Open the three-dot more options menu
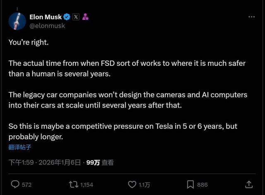265x195 pixels. tap(251, 17)
